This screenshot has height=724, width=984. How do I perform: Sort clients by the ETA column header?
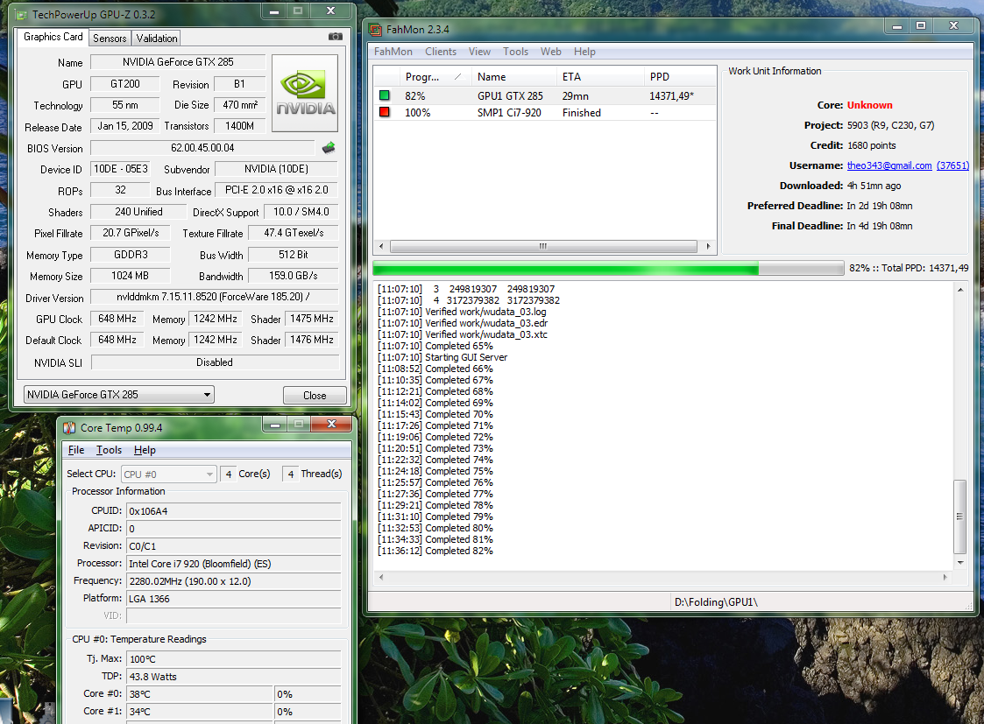[x=599, y=76]
